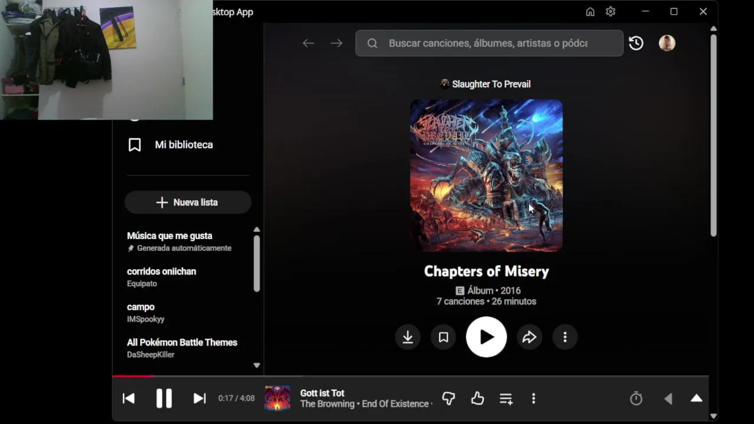Click the left triangle volume expander
This screenshot has height=424, width=754.
pyautogui.click(x=668, y=399)
